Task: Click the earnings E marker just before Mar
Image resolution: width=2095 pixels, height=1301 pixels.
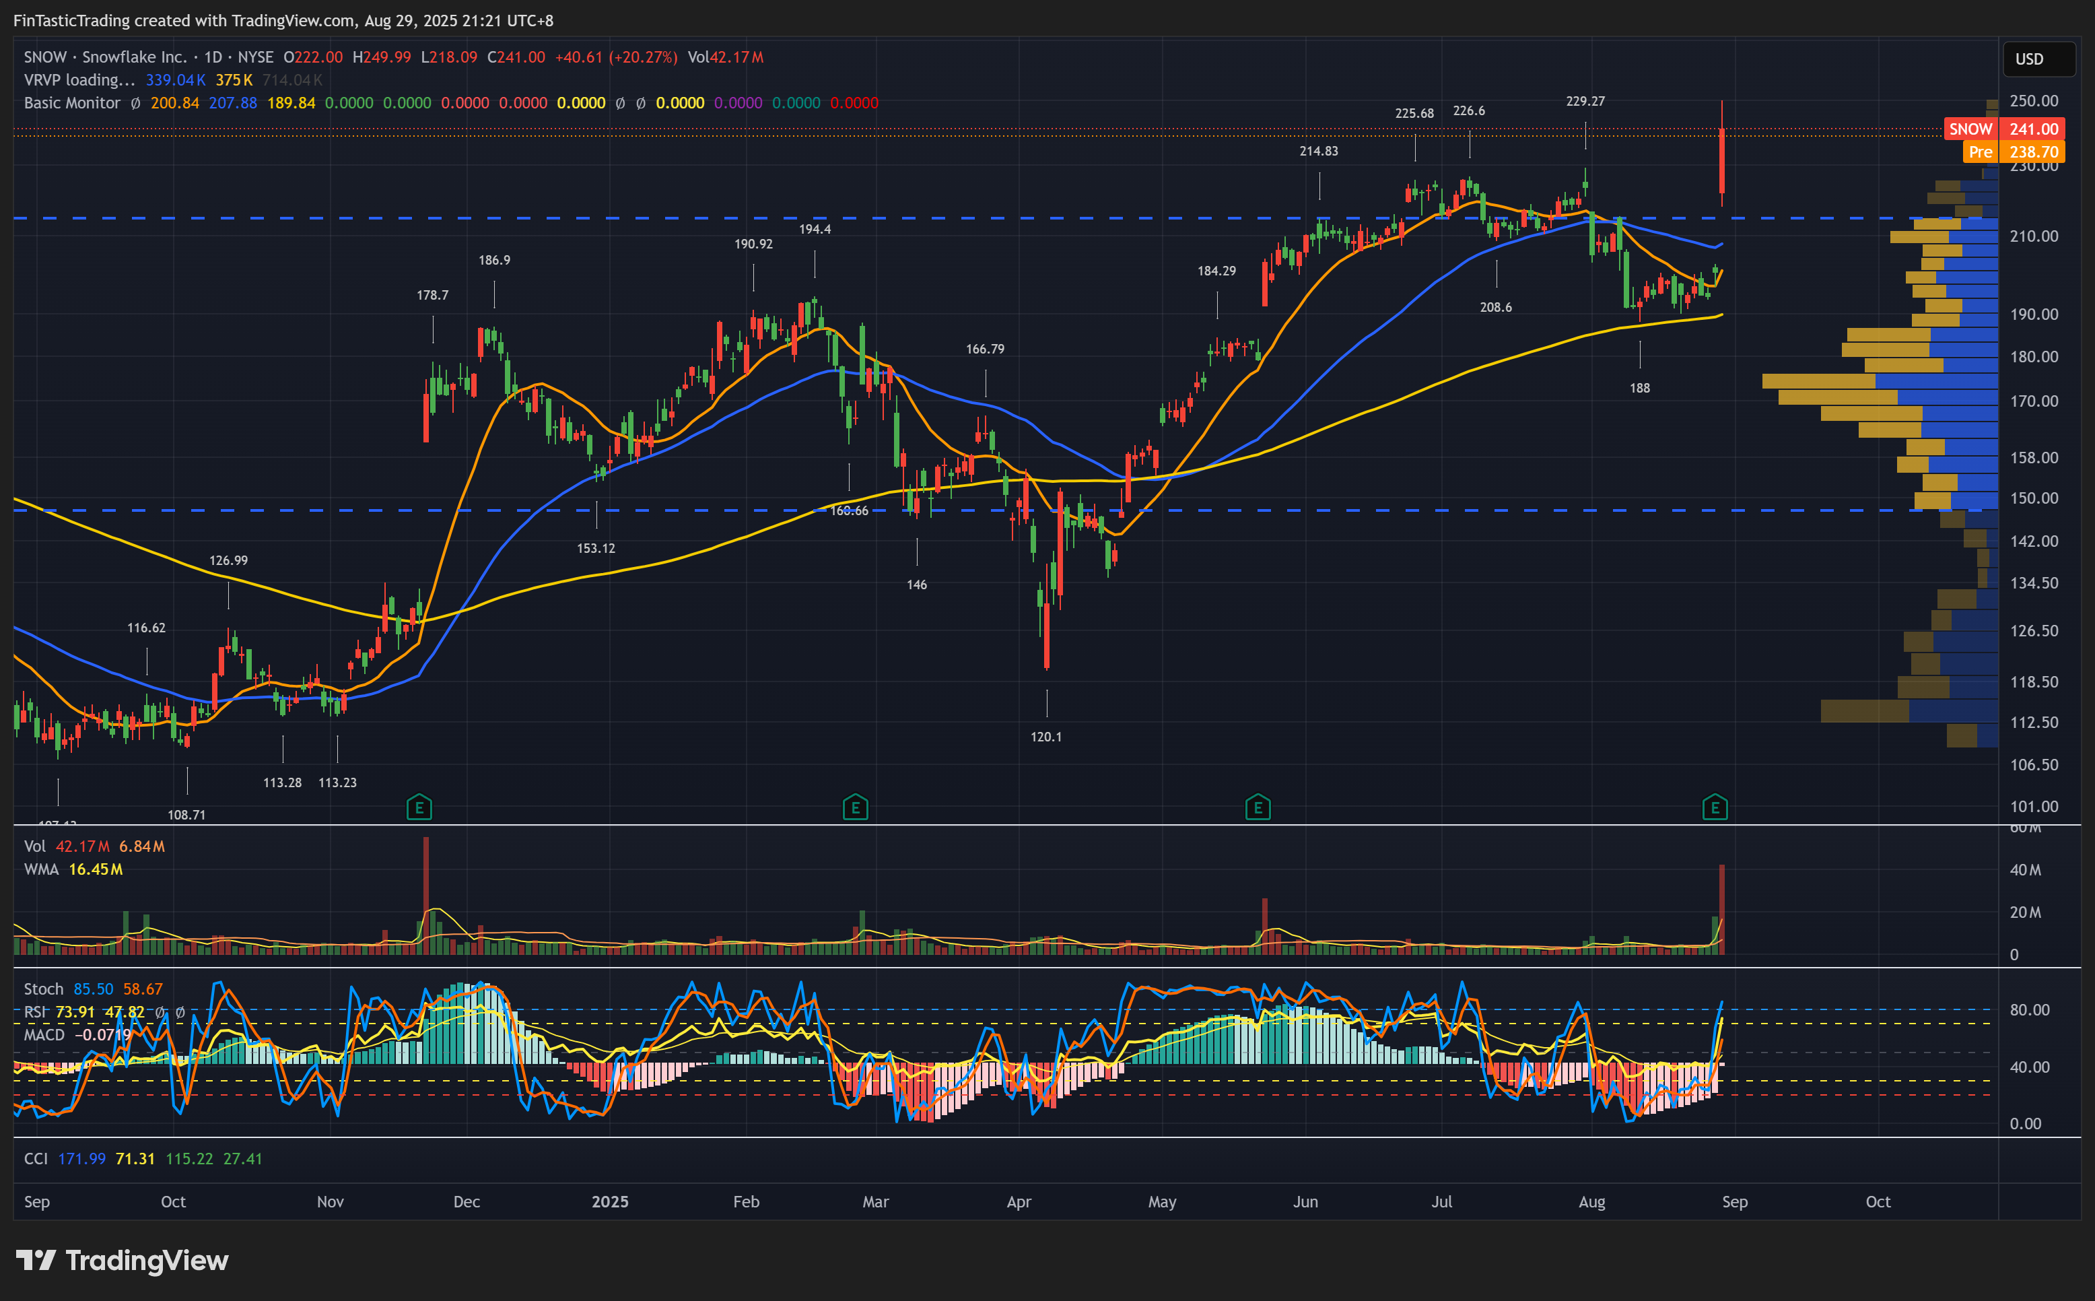Action: 855,807
